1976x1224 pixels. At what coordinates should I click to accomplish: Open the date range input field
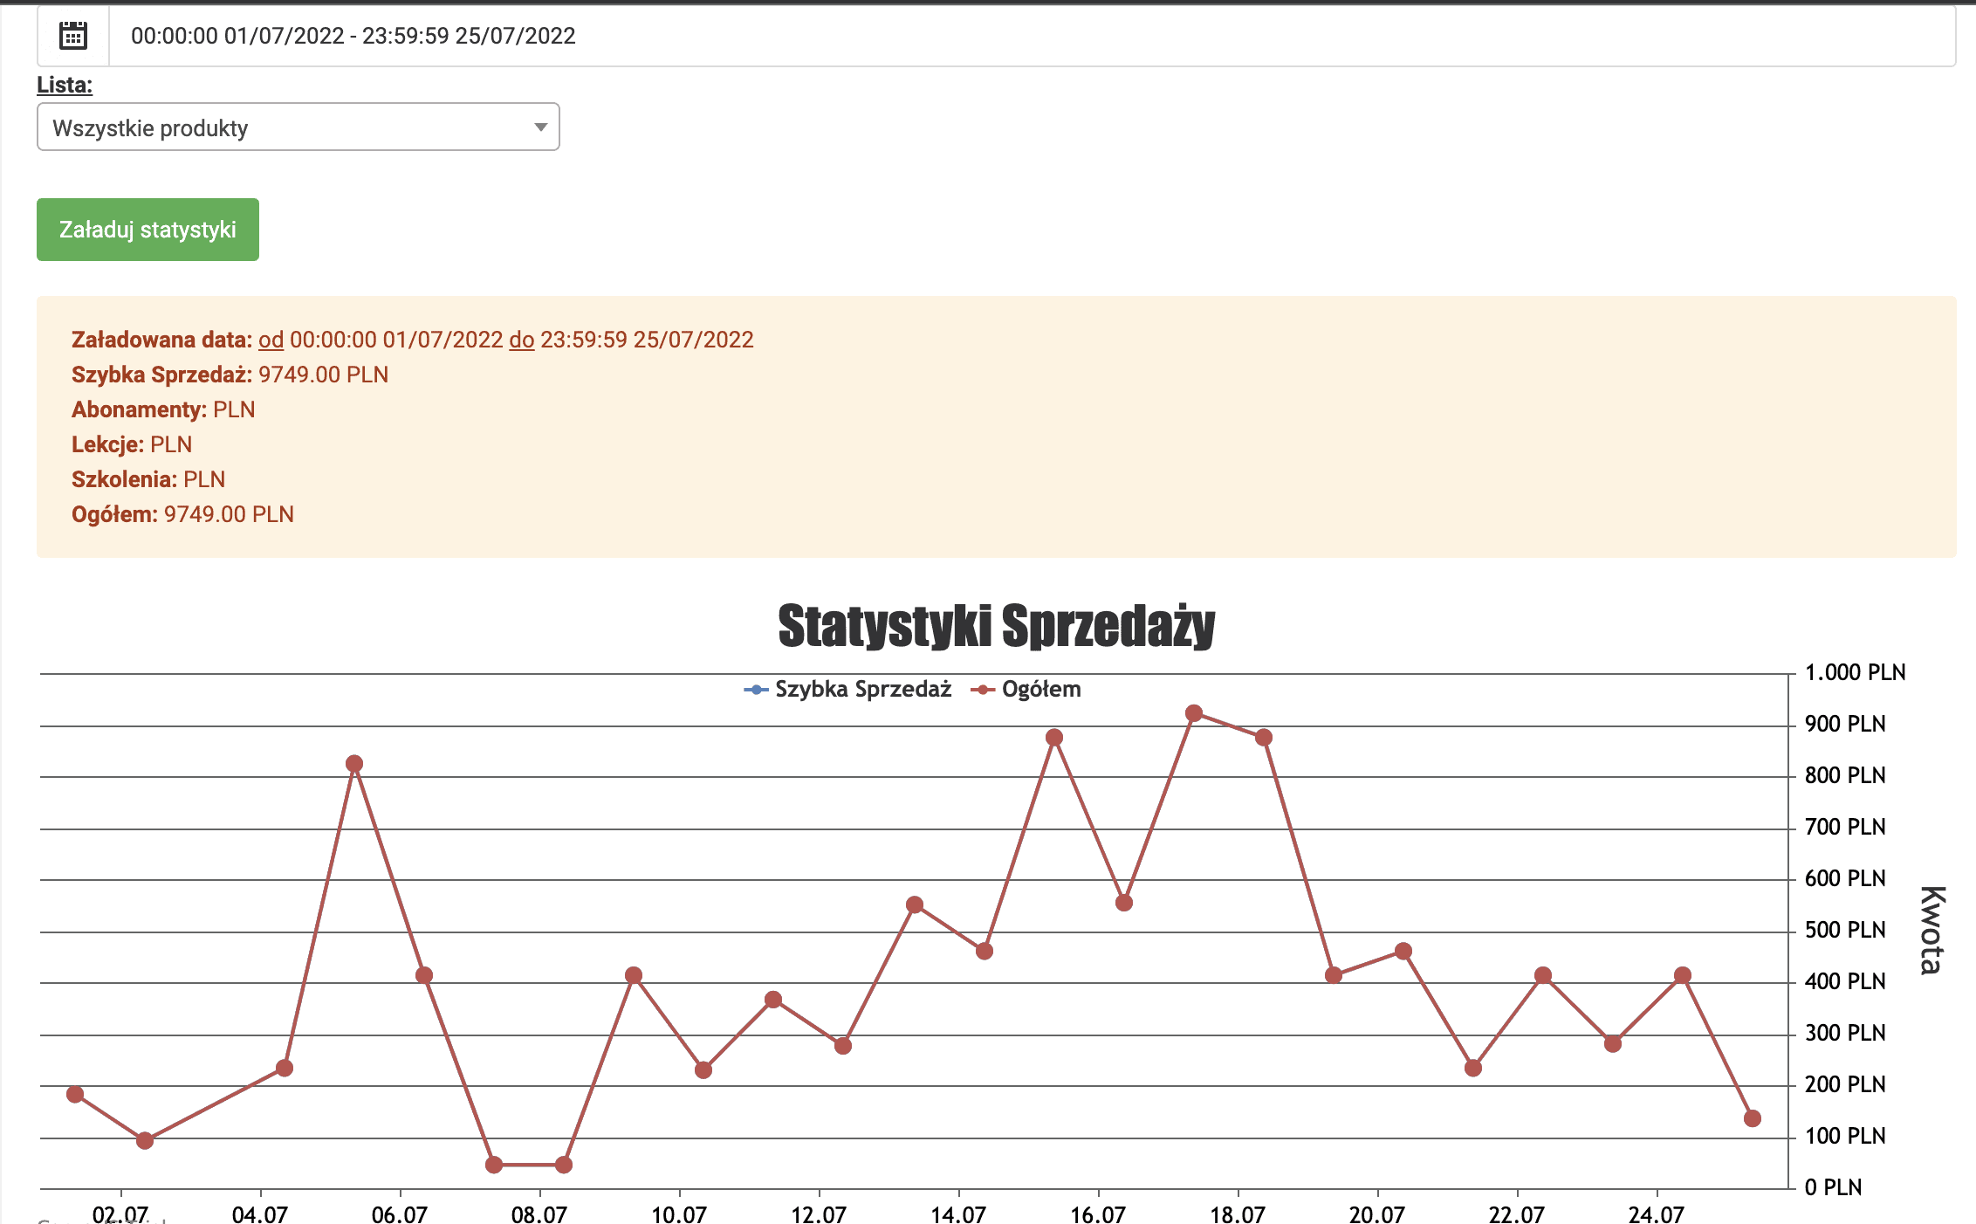point(1031,36)
